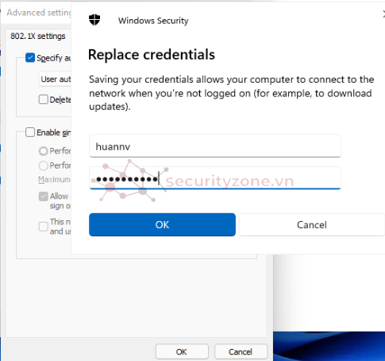Click the Windows Security shield icon

pyautogui.click(x=94, y=20)
